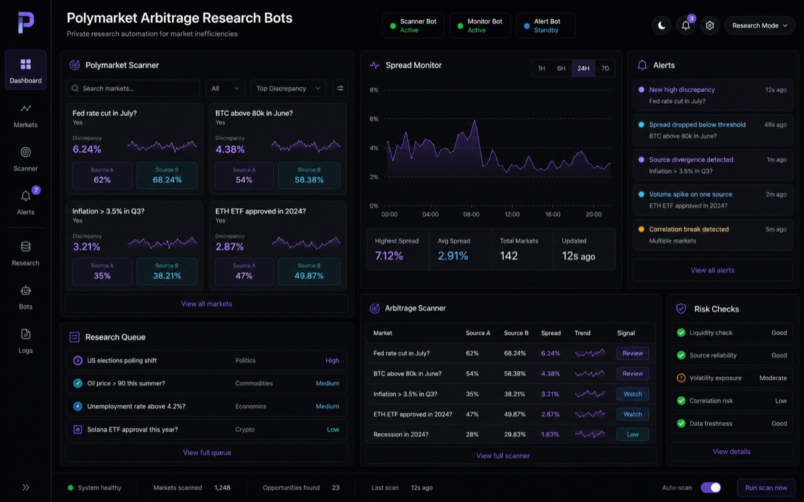Open the Top Discrepancy sort dropdown

tap(289, 88)
